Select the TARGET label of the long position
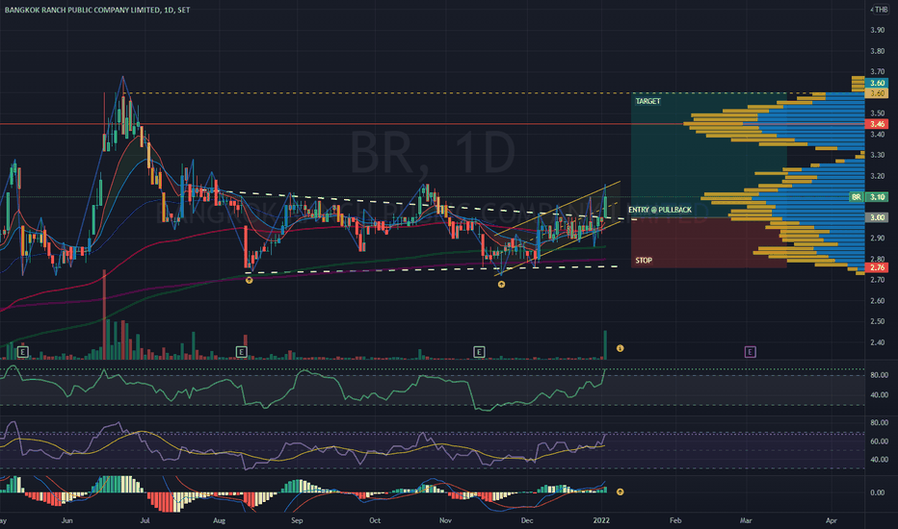898x529 pixels. pos(647,101)
